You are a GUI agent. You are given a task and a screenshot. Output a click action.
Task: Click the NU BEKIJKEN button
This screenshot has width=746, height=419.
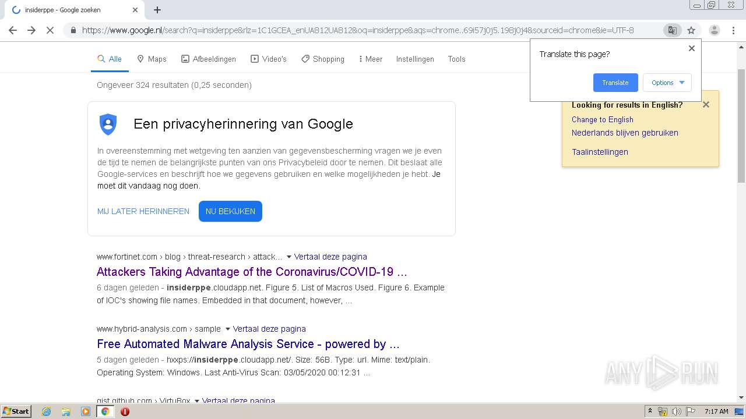tap(230, 211)
